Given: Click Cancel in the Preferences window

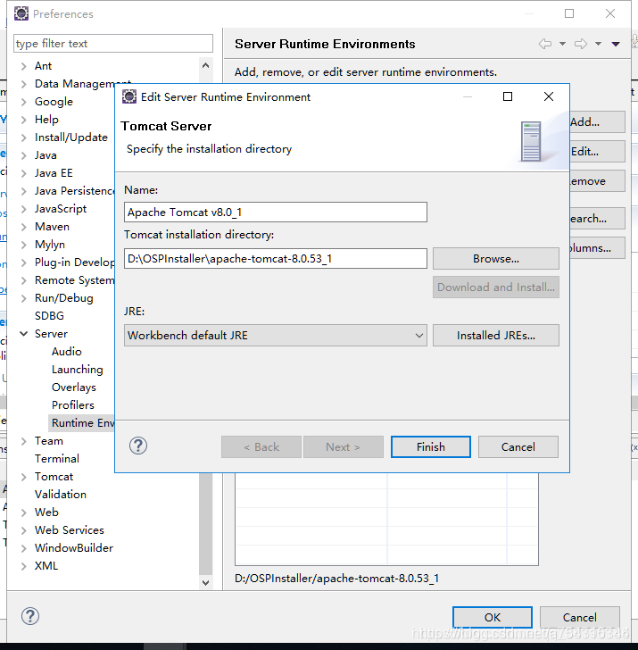Looking at the screenshot, I should (x=580, y=618).
